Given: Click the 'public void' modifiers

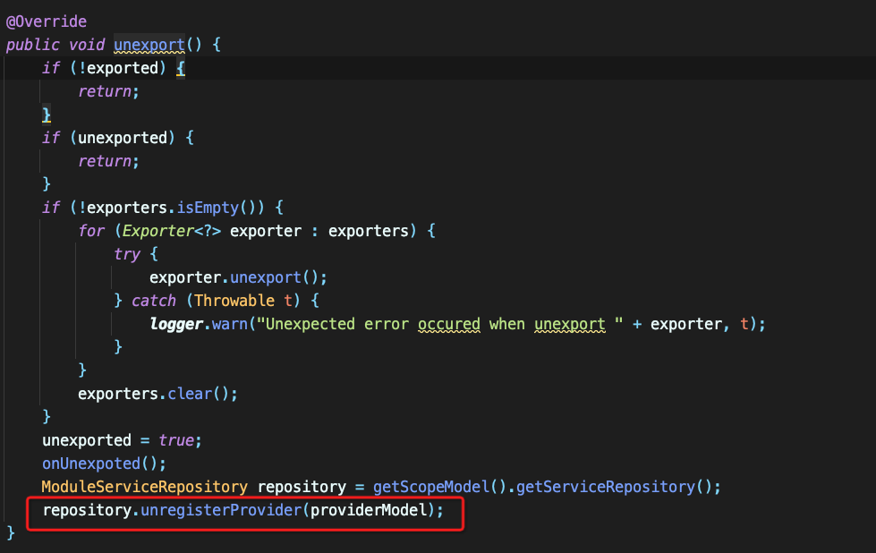Looking at the screenshot, I should (x=55, y=45).
